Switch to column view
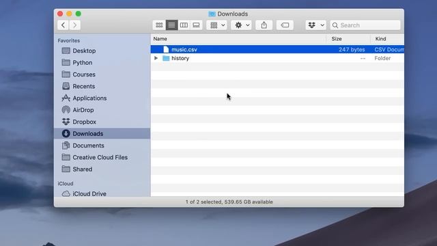437x246 pixels. tap(184, 25)
